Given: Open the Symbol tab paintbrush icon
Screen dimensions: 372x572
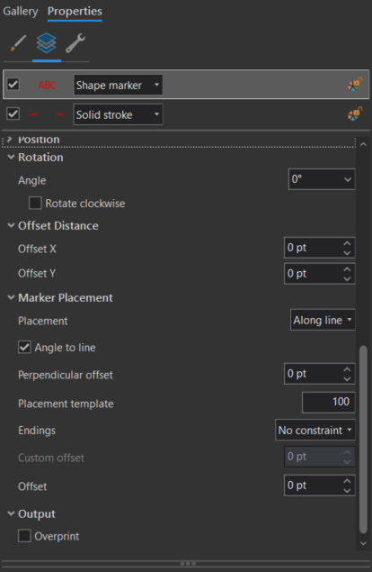Looking at the screenshot, I should (18, 43).
